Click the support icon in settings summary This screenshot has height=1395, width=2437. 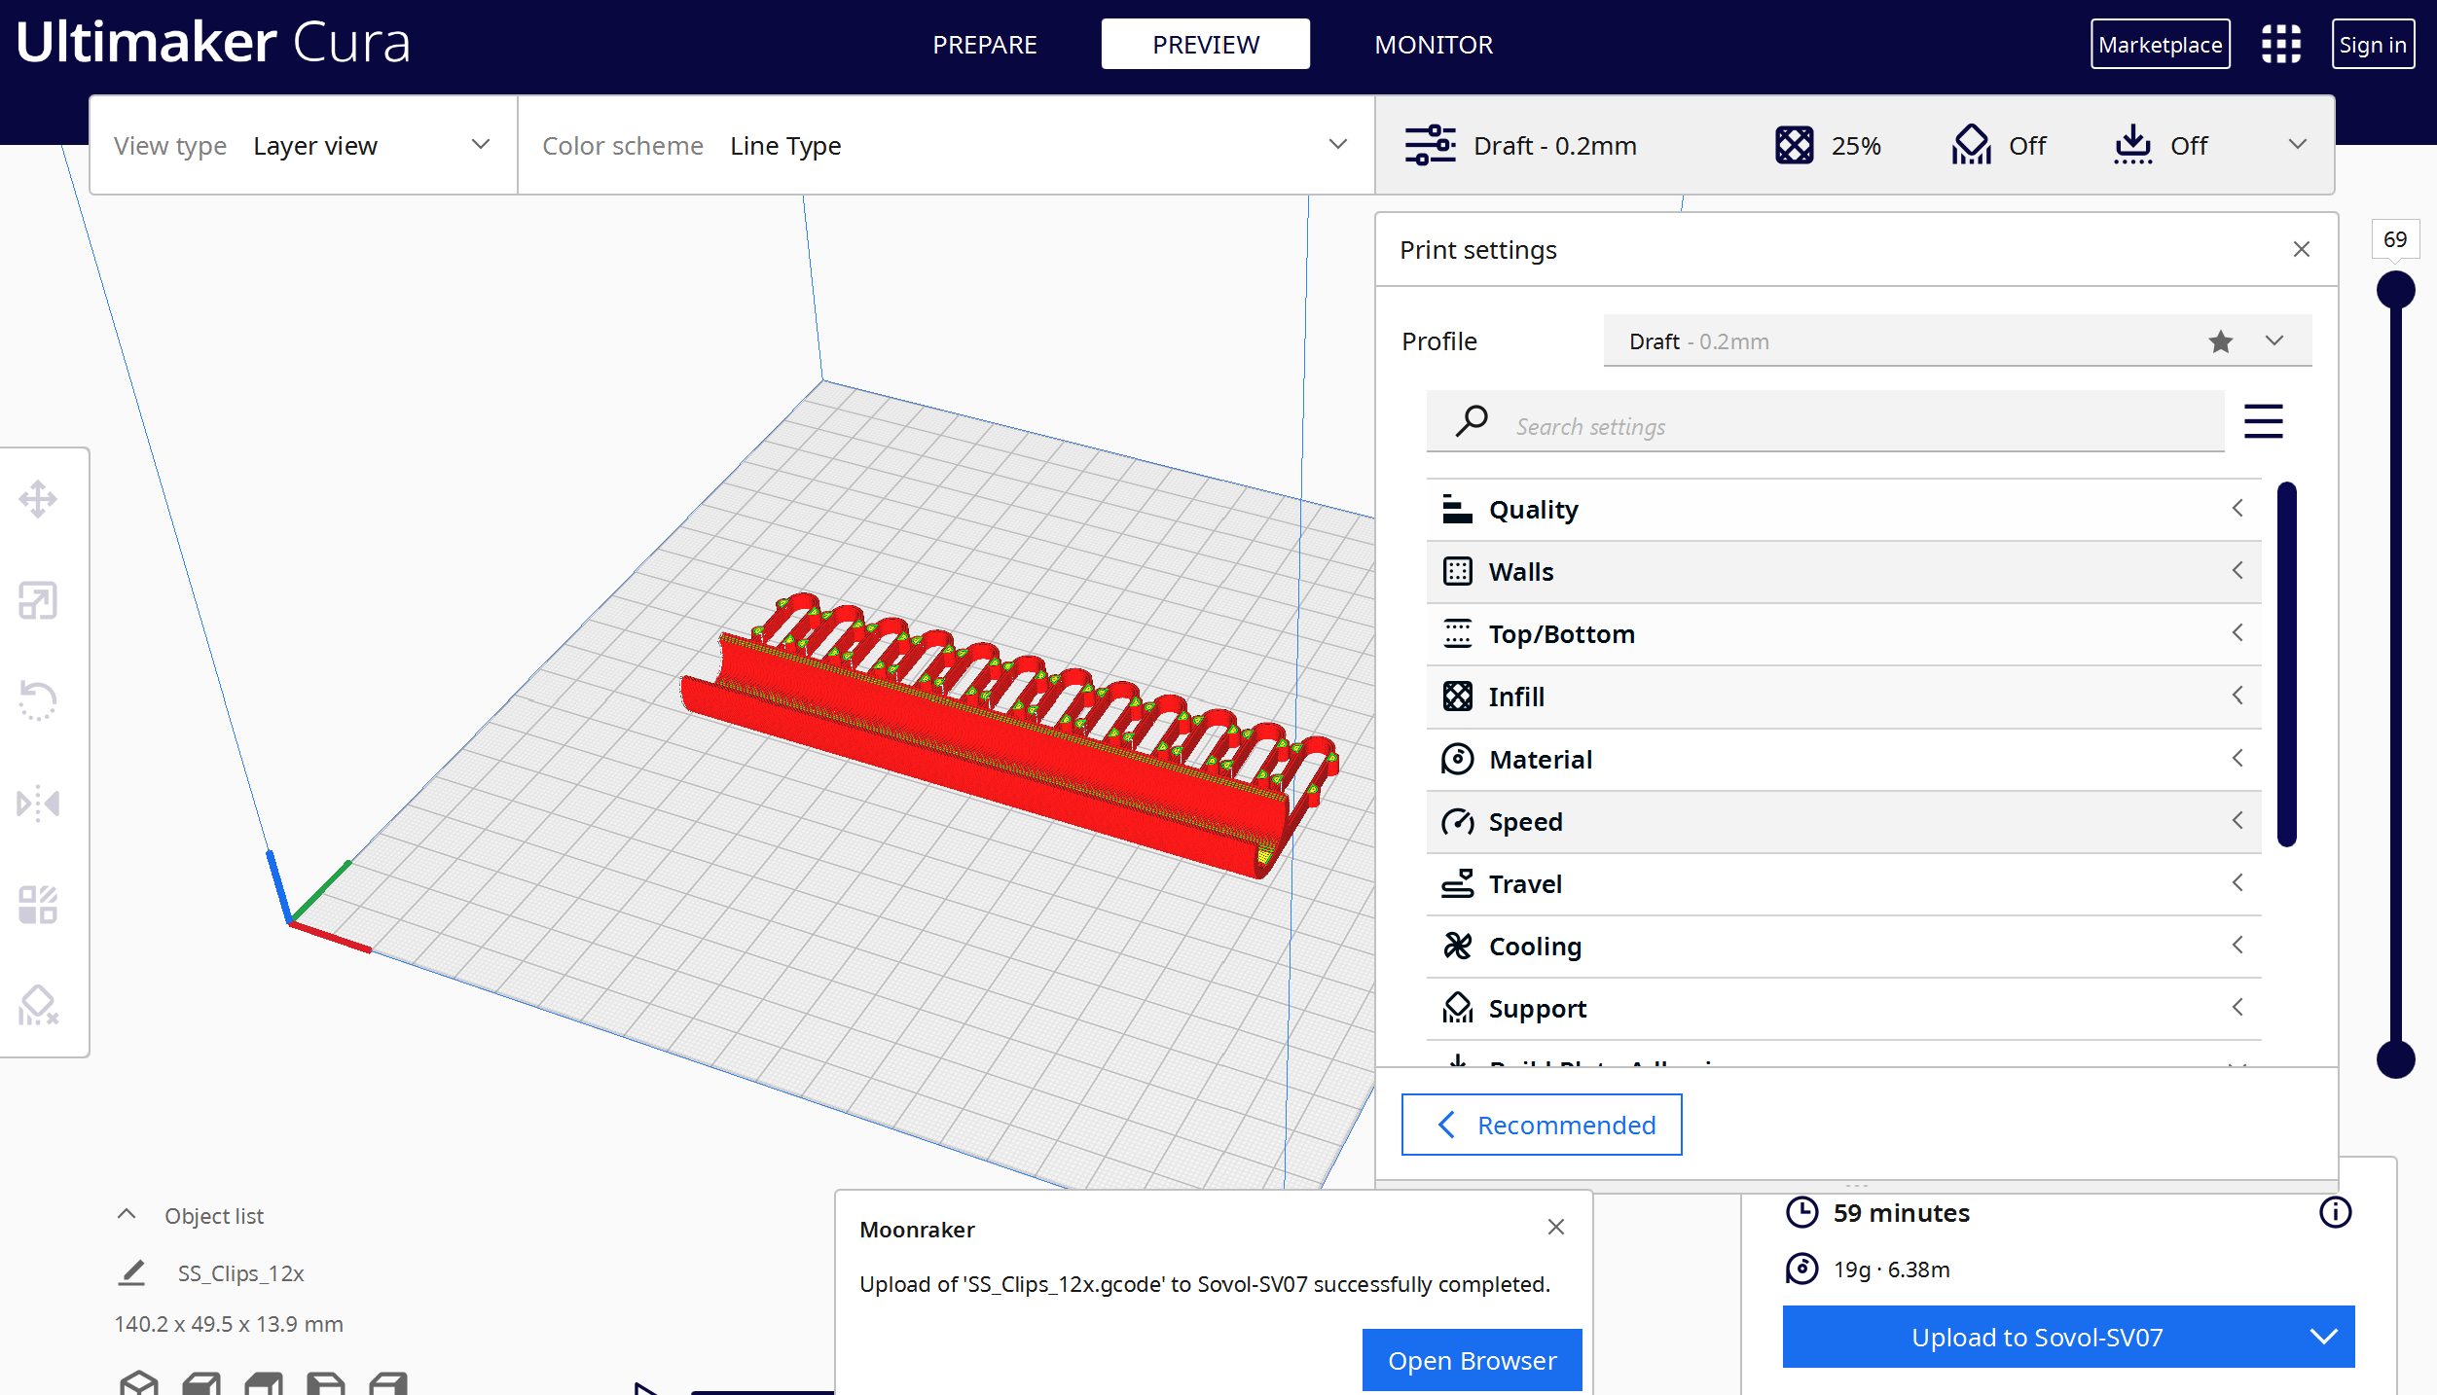click(x=1971, y=146)
